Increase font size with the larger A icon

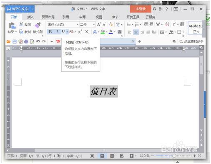click(99, 24)
